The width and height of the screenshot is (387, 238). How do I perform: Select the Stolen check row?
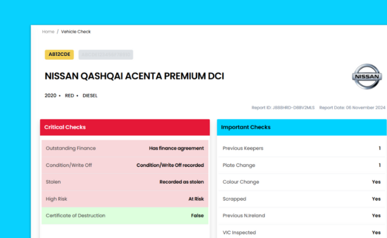click(125, 182)
